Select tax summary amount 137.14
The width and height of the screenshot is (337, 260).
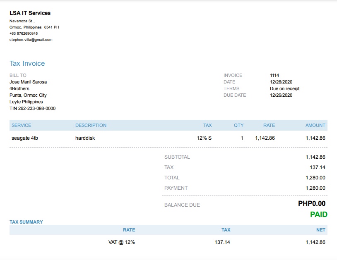(x=222, y=242)
